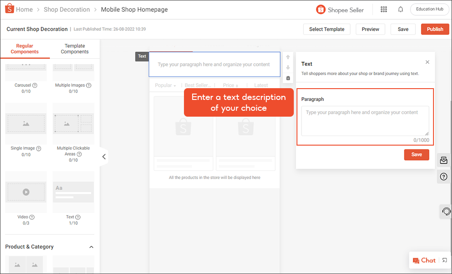Viewport: 452px width, 274px height.
Task: Switch to Template Components tab
Action: (75, 49)
